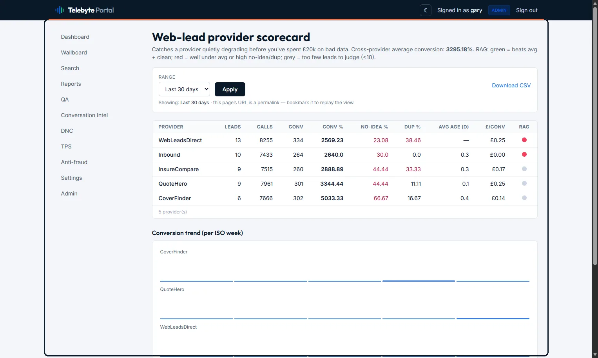The image size is (598, 358).
Task: Click the Conversion trend section heading
Action: coord(198,233)
